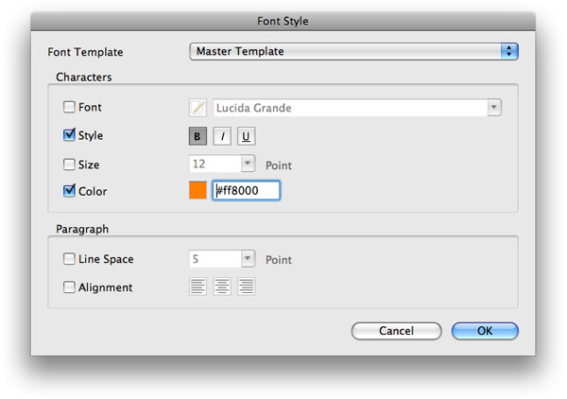Uncheck the Color checkbox
This screenshot has width=567, height=399.
69,191
